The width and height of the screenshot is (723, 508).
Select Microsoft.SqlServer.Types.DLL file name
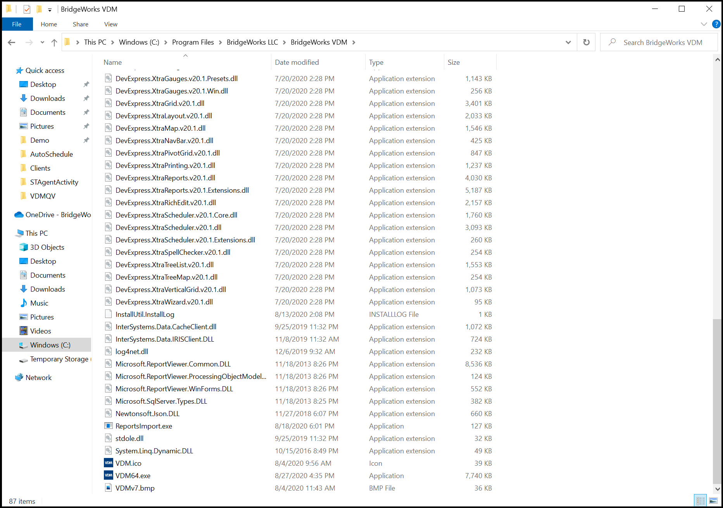161,401
